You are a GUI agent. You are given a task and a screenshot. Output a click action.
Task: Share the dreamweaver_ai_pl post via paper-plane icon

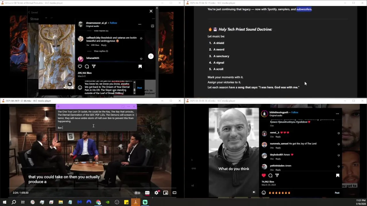point(94,66)
